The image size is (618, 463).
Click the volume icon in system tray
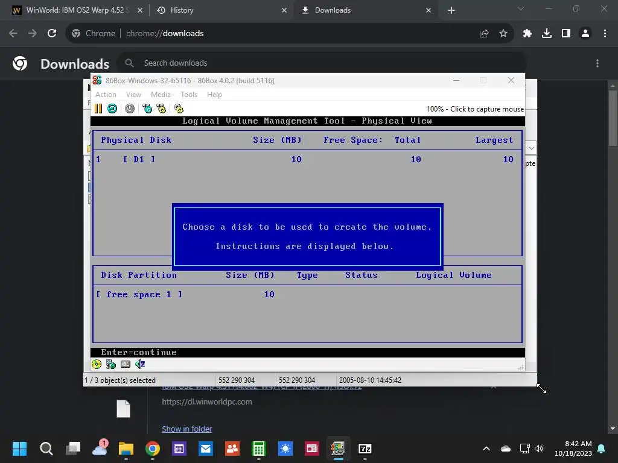point(539,449)
